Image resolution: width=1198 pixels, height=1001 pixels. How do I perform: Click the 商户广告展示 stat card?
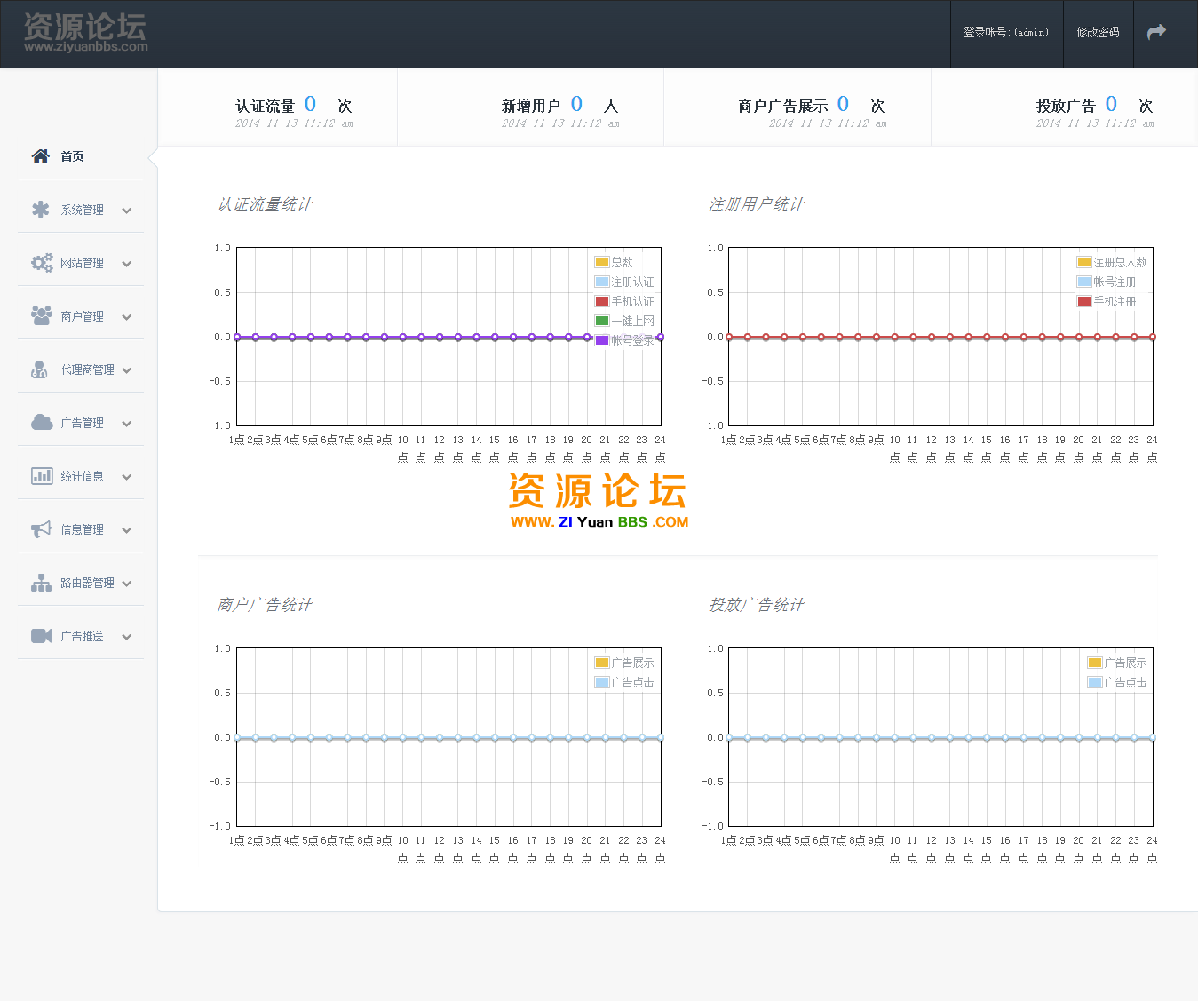[797, 107]
